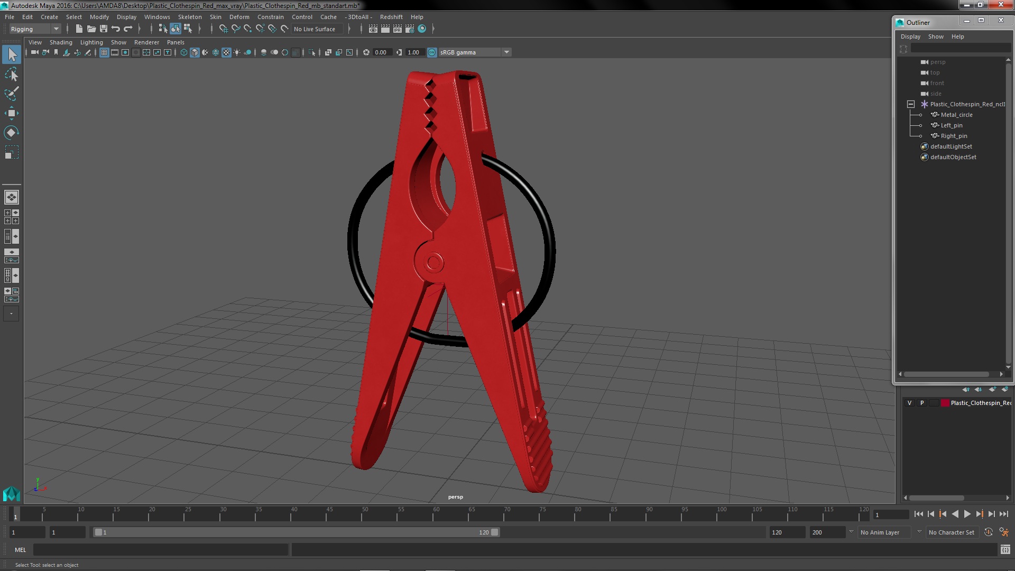The height and width of the screenshot is (571, 1015).
Task: Open the No Character Set dropdown
Action: click(x=952, y=532)
